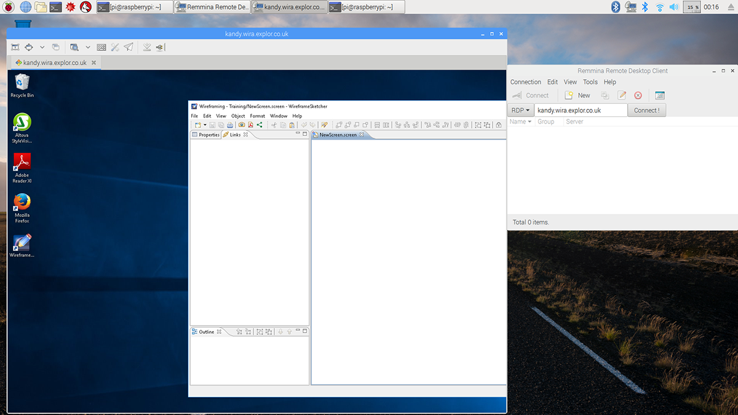Open Tools menu in Remmina client
738x415 pixels.
coord(590,82)
